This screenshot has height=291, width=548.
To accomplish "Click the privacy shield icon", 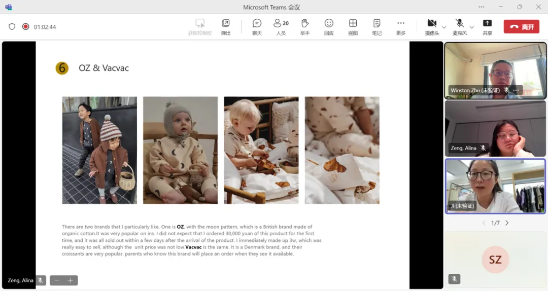I will [x=12, y=26].
